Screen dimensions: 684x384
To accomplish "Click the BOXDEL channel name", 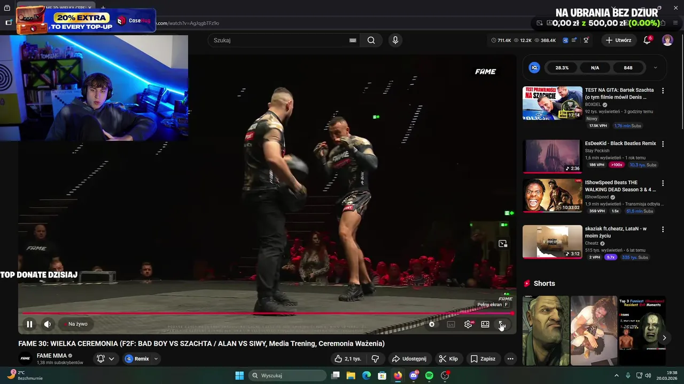I will (x=593, y=105).
